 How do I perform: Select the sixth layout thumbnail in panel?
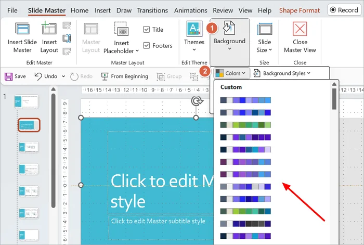coord(29,213)
